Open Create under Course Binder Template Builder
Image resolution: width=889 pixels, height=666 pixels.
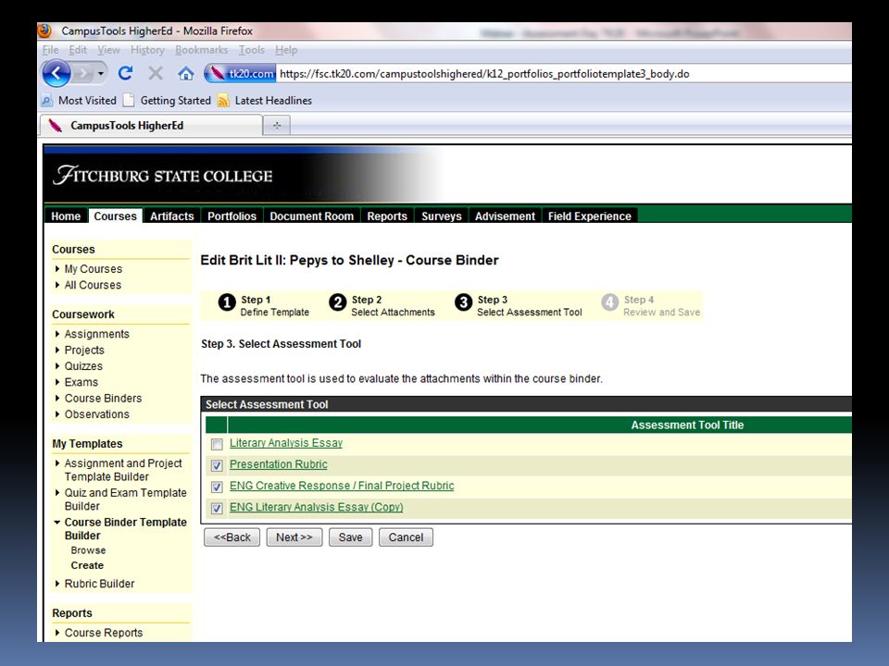[87, 565]
